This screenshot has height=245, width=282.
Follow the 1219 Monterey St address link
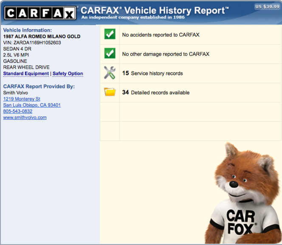(22, 99)
